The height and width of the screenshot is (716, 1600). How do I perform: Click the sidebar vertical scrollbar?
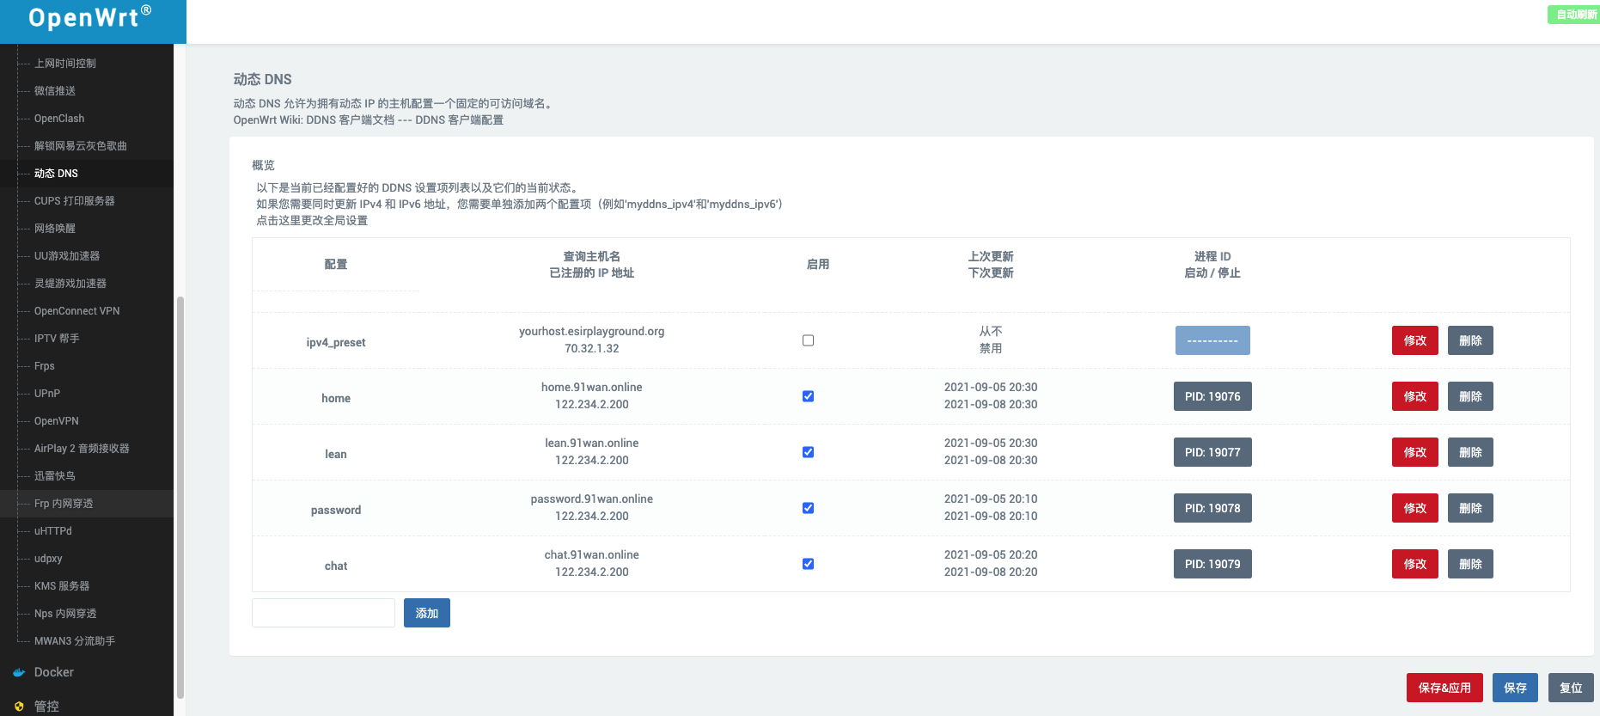(180, 499)
